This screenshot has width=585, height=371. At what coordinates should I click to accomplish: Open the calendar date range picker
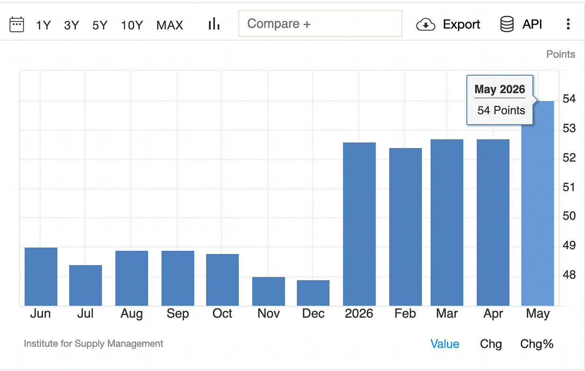click(16, 25)
